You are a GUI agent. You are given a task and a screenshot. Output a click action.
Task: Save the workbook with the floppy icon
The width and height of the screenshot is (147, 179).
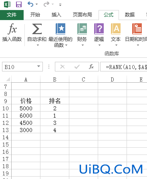[19, 4]
